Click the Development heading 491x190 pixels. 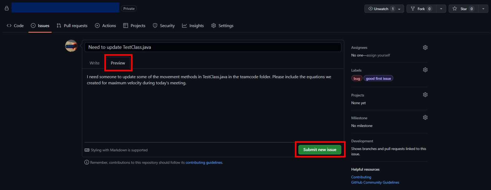(362, 141)
